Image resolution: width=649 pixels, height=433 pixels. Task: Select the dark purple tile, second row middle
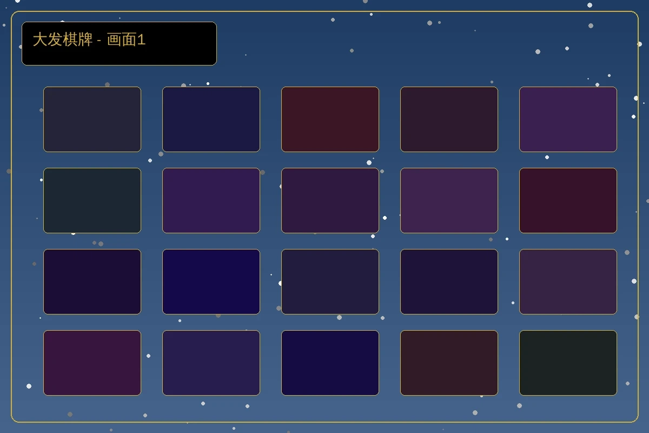click(x=330, y=200)
